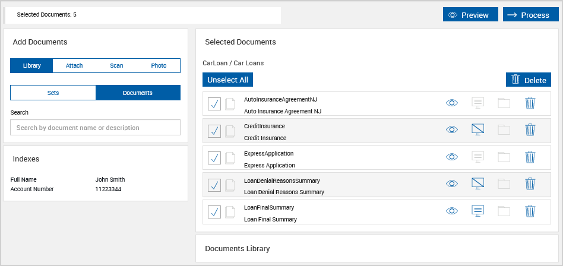Select the Sets tab

tap(53, 93)
